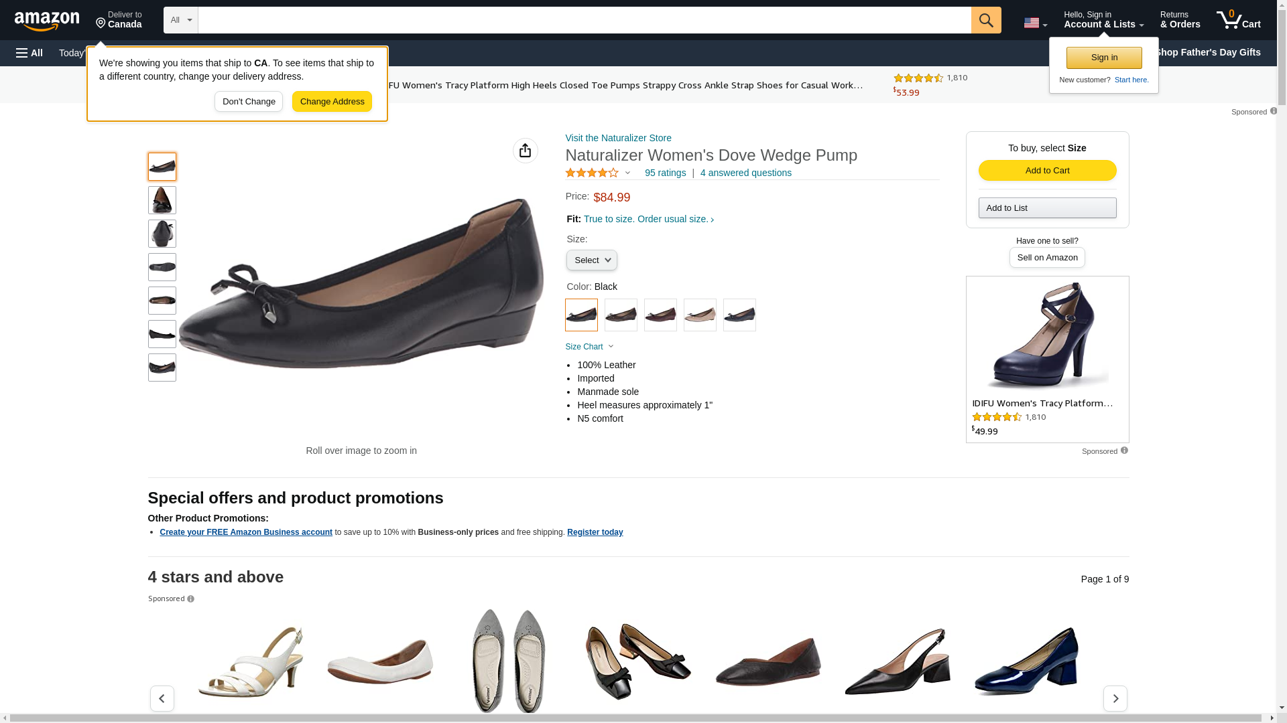The height and width of the screenshot is (723, 1287).
Task: Open the Size Select dropdown
Action: pos(591,260)
